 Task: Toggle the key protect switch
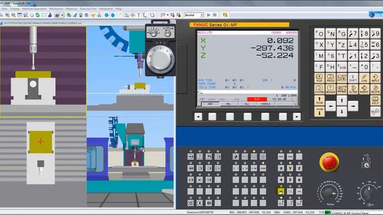[x=366, y=165]
